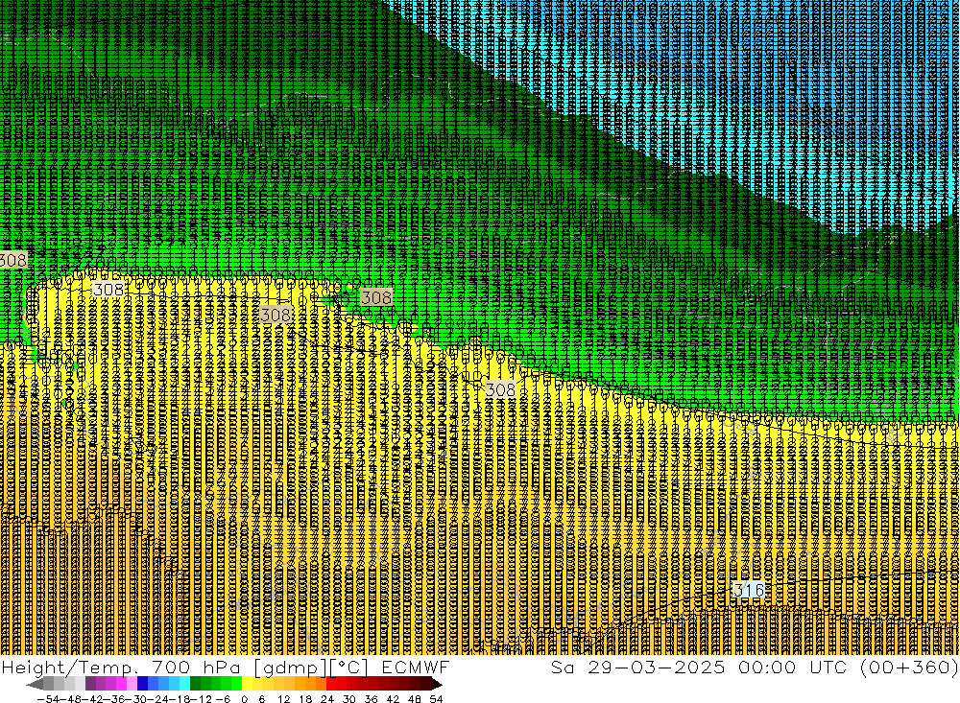Click the 00:00 time text
The image size is (960, 703).
pos(767,667)
